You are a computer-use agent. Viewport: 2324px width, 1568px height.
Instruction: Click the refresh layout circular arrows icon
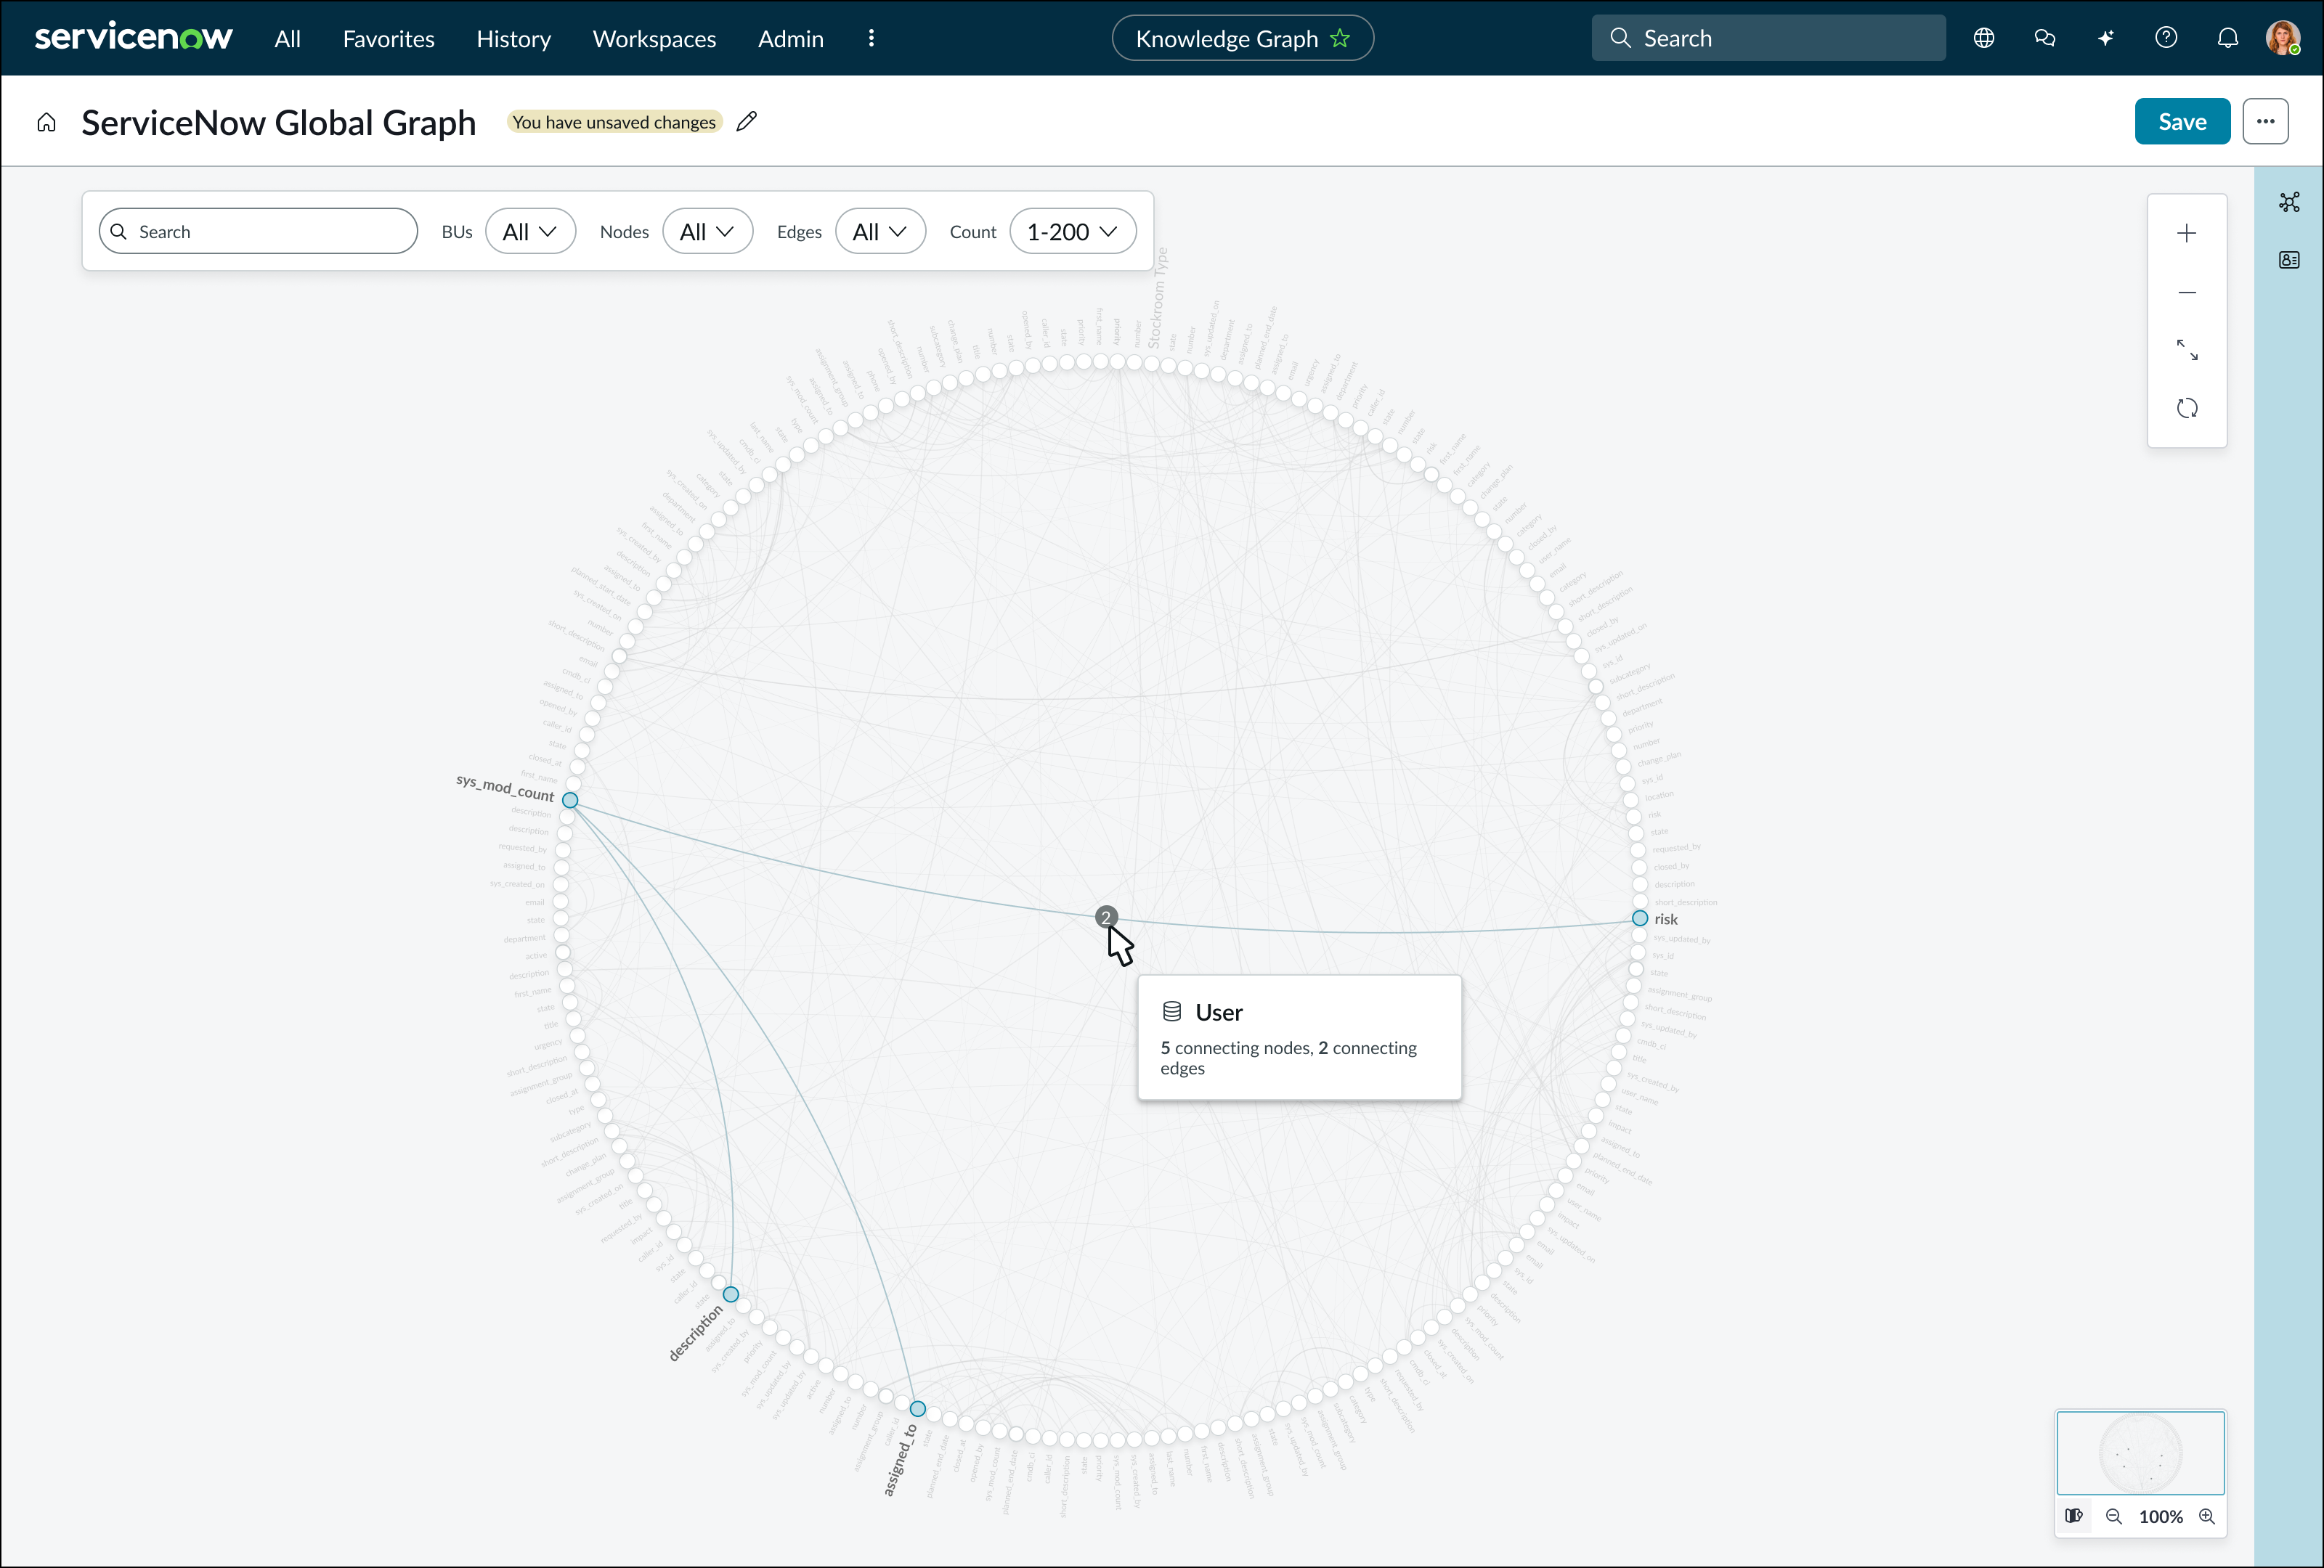click(2187, 408)
